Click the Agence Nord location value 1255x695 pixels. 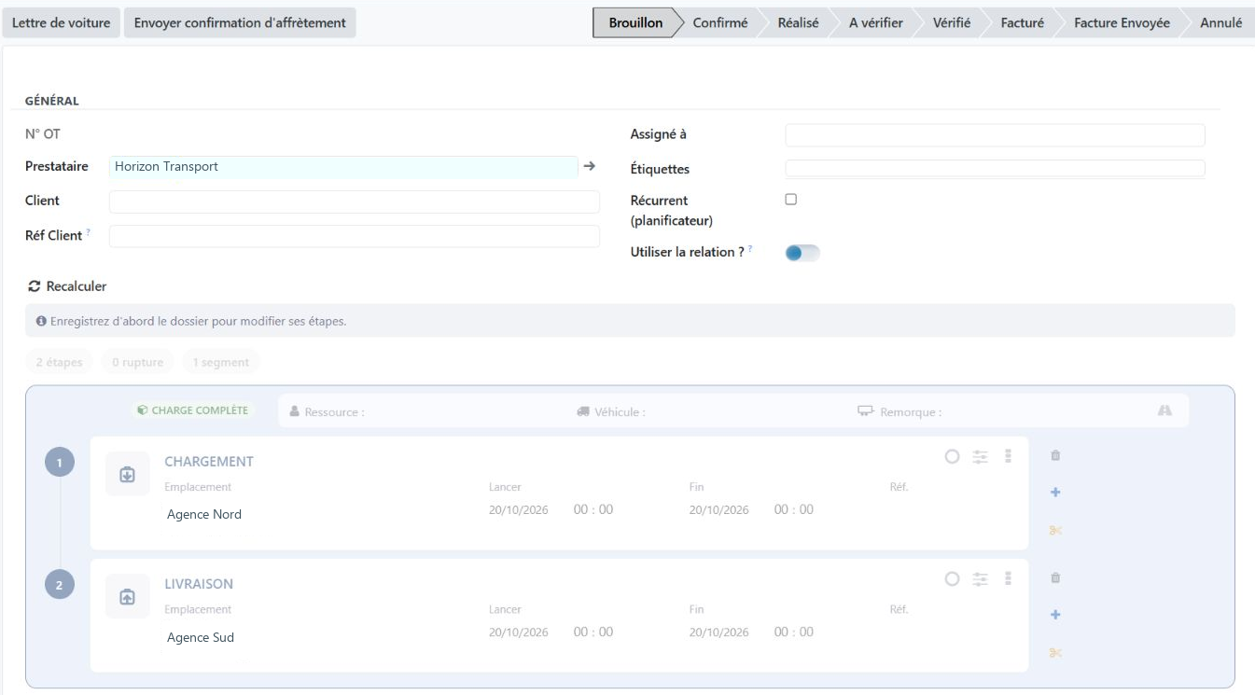pyautogui.click(x=204, y=514)
